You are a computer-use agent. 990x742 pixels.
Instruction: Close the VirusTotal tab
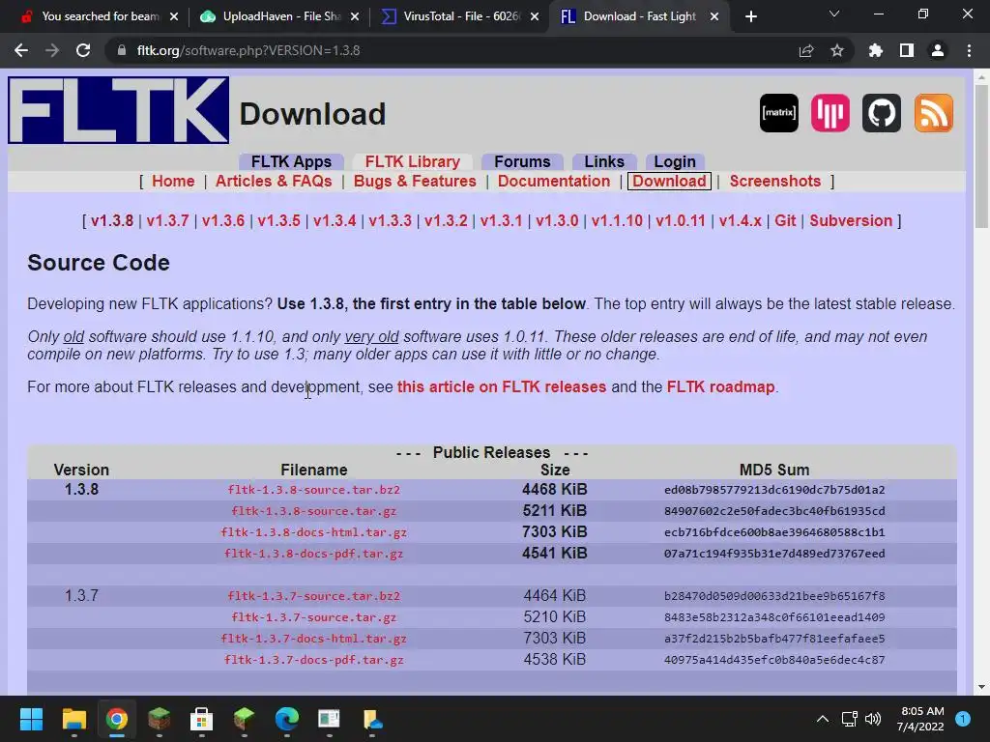535,16
